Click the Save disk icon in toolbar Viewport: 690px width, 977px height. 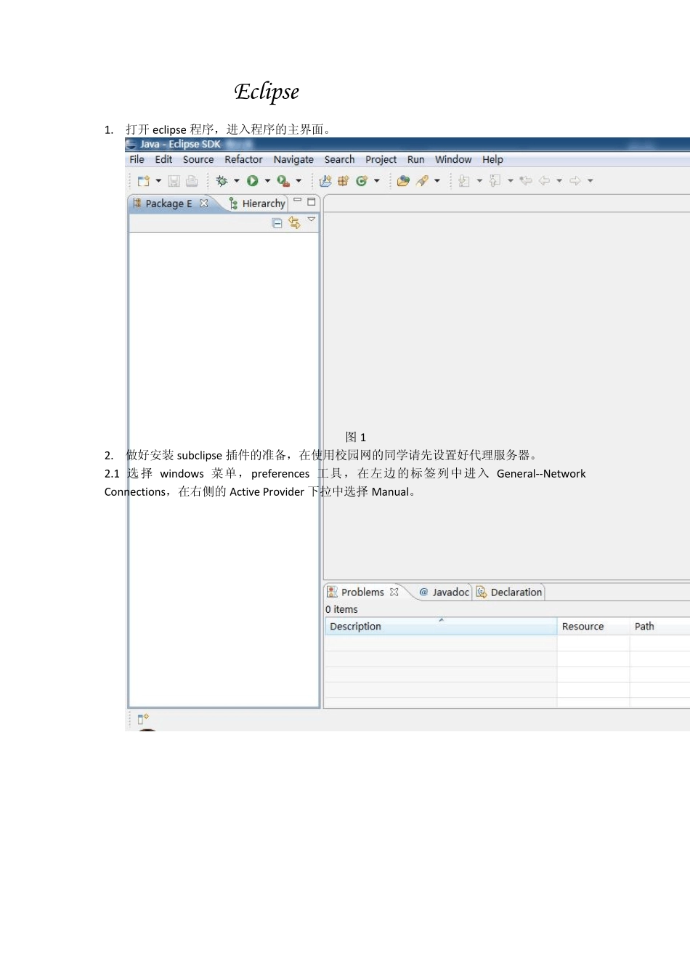174,181
